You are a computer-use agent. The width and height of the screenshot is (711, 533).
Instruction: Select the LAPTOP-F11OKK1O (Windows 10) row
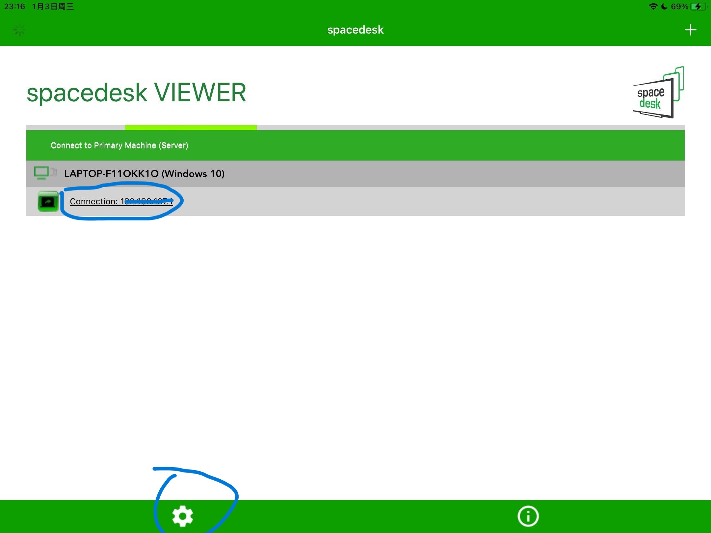tap(144, 173)
